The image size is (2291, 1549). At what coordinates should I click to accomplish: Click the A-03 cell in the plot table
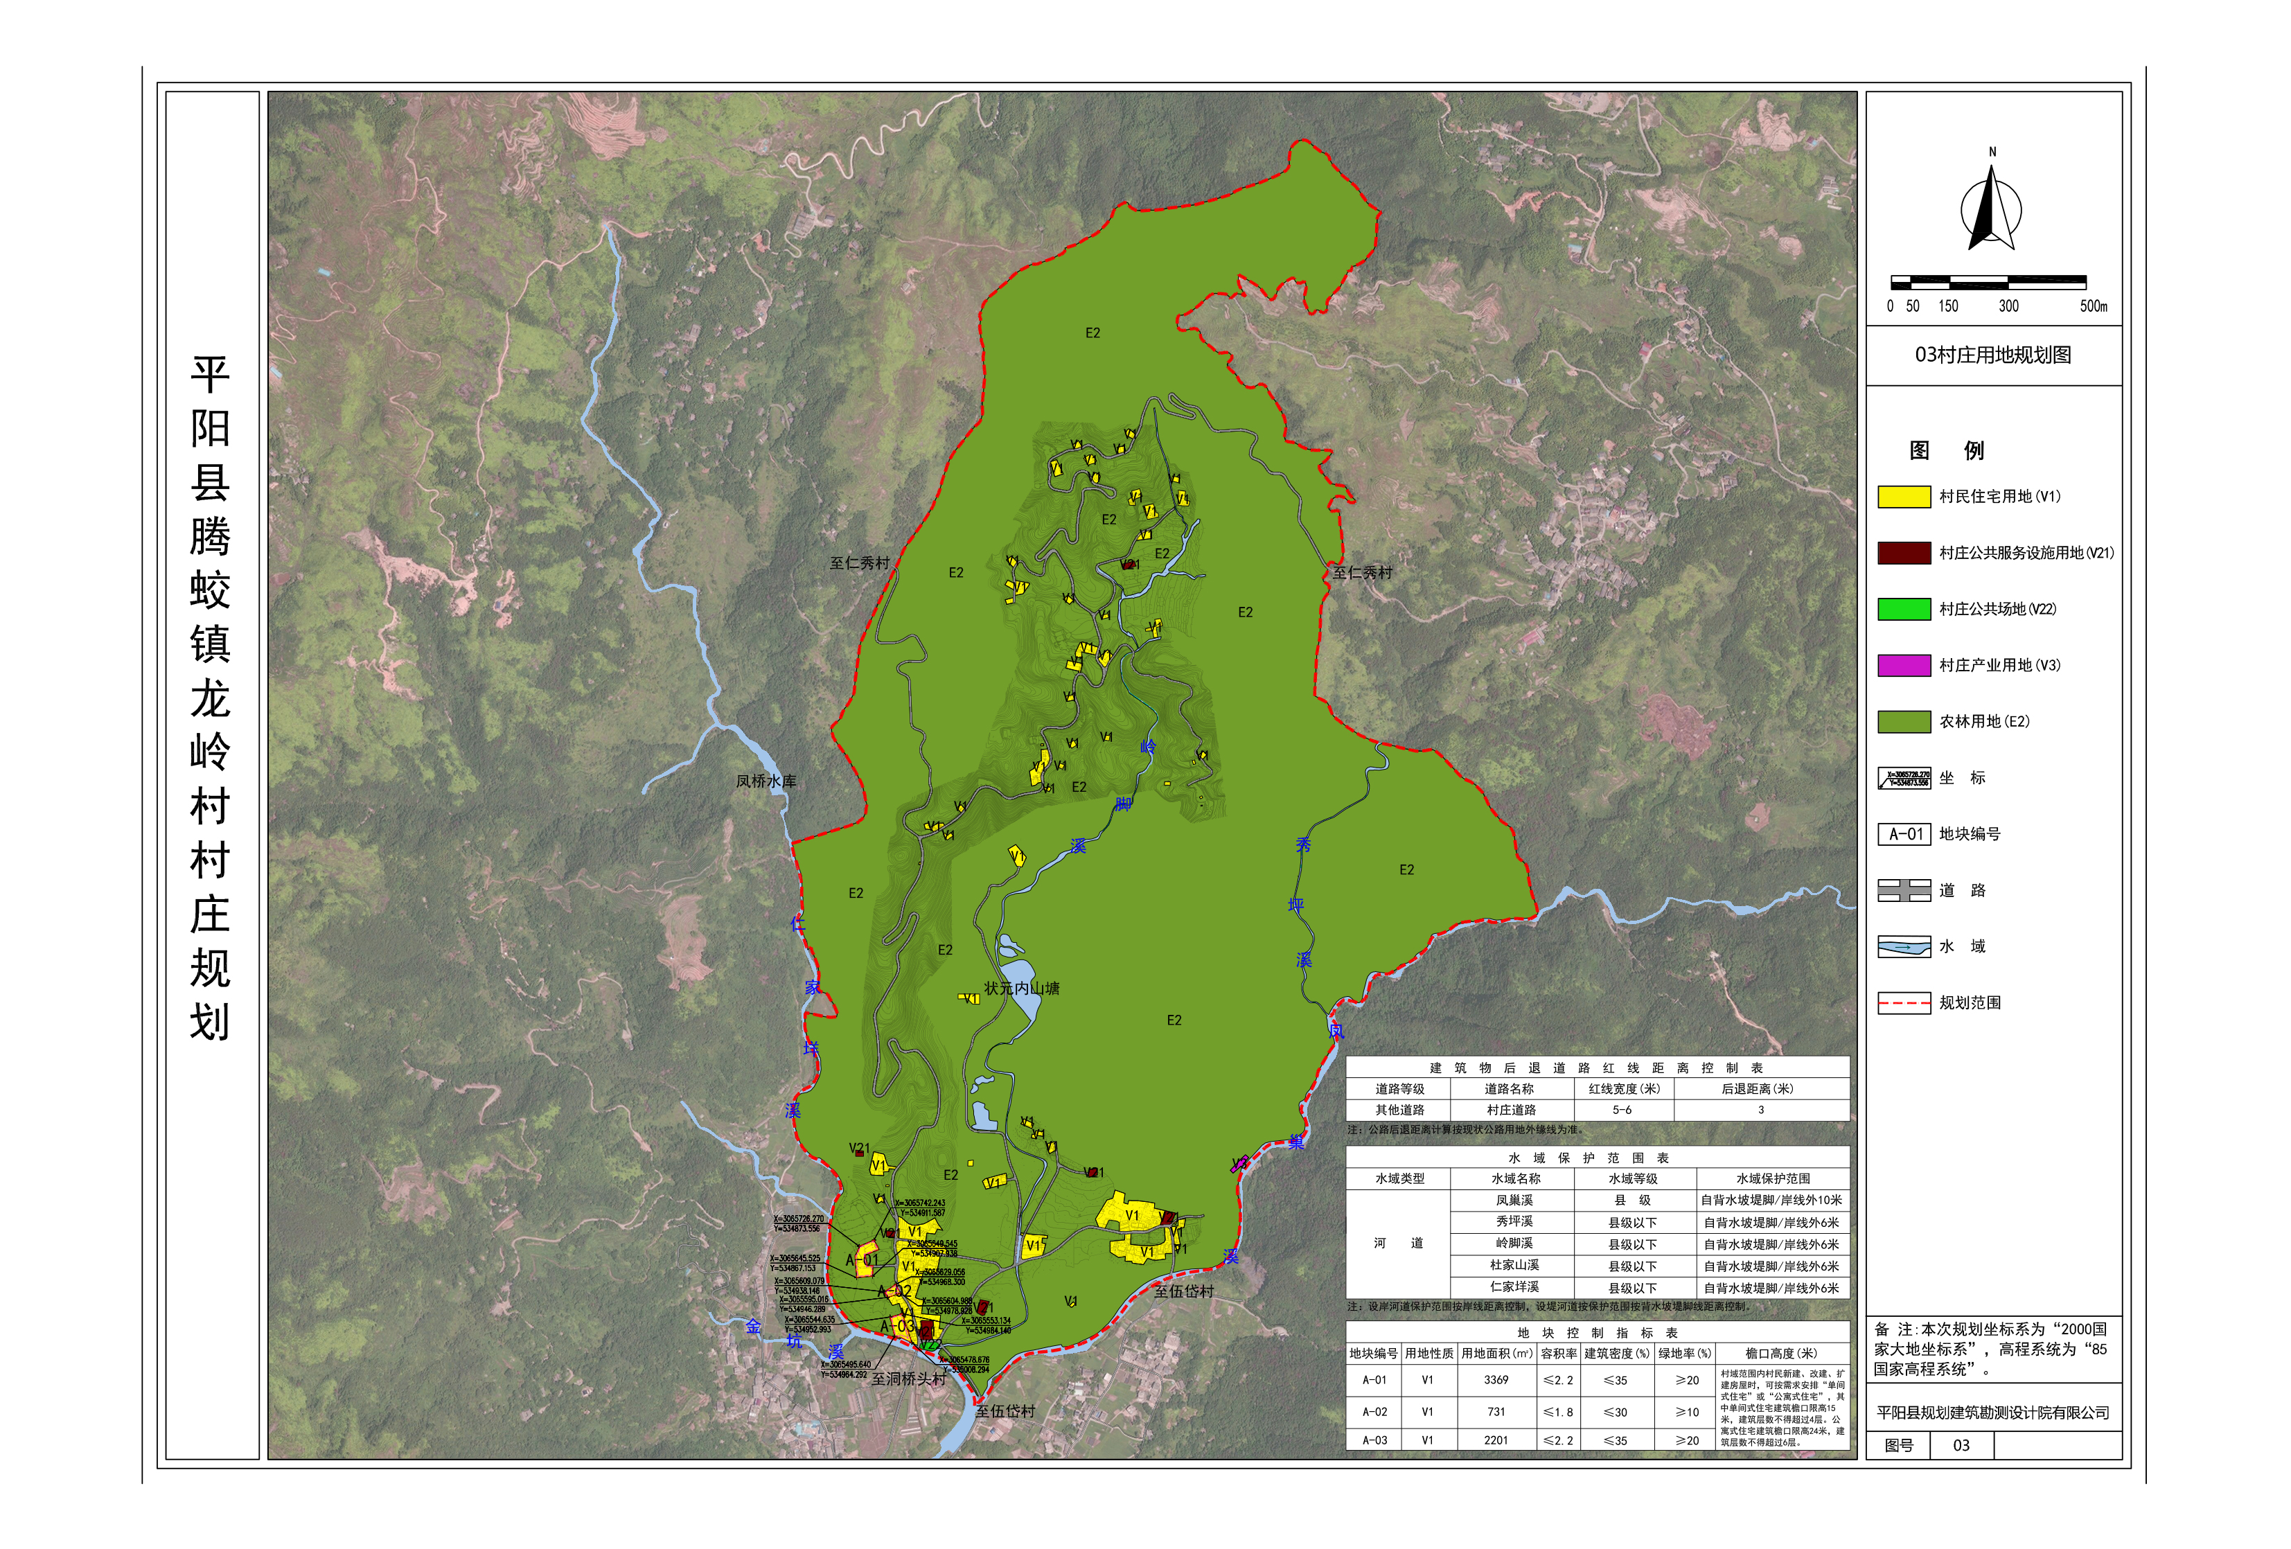[x=1374, y=1440]
